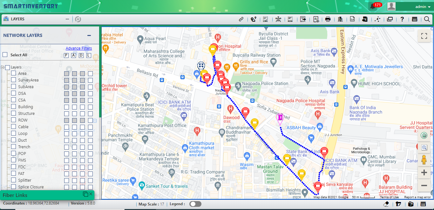Screen dimensions: 434x210
Task: Expand the Fiber Links panel window
Action: point(85,194)
